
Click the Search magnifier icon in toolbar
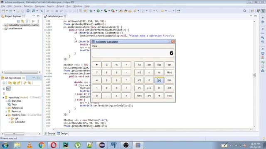[245, 11]
